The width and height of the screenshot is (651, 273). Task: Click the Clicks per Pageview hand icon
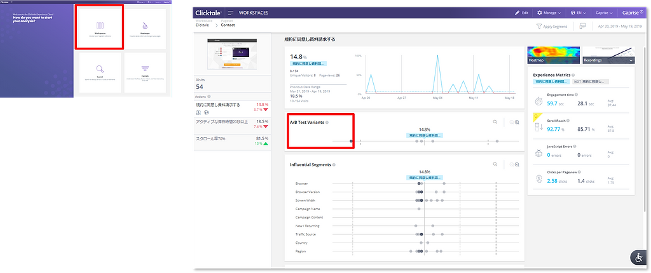[x=539, y=179]
